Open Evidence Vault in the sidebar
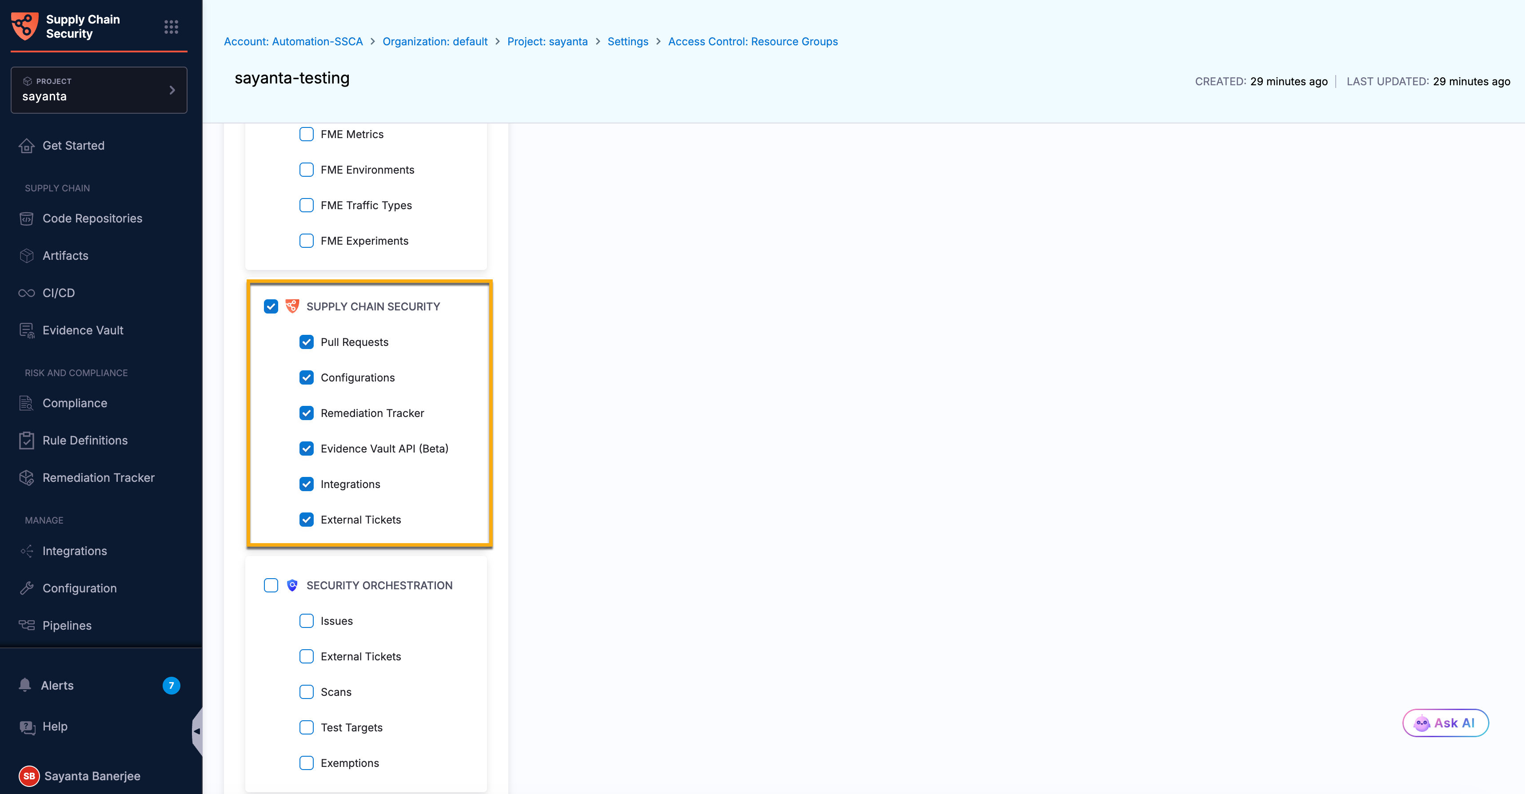1525x794 pixels. point(83,330)
